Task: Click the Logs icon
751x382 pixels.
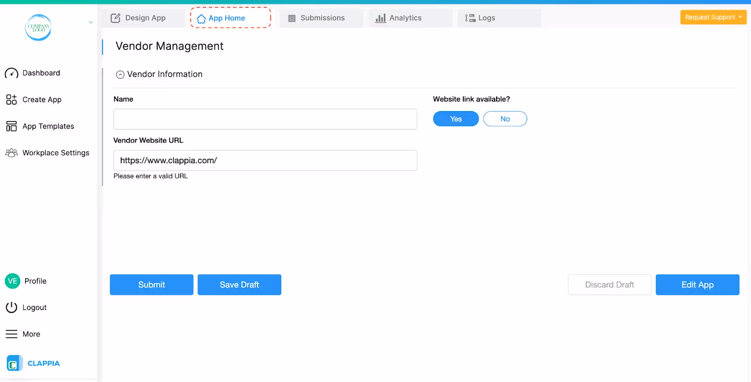Action: pyautogui.click(x=470, y=18)
